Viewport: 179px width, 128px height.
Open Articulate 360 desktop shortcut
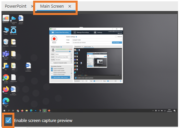pyautogui.click(x=13, y=31)
